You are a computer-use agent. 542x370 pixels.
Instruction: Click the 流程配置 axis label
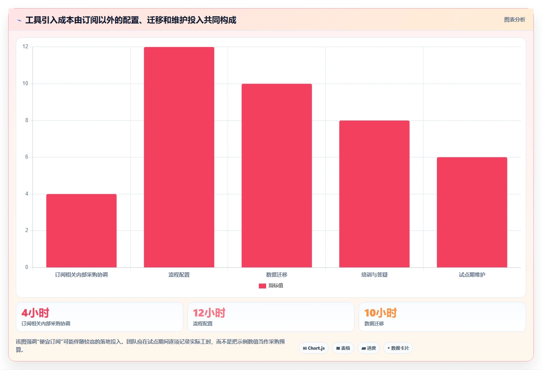(x=179, y=275)
